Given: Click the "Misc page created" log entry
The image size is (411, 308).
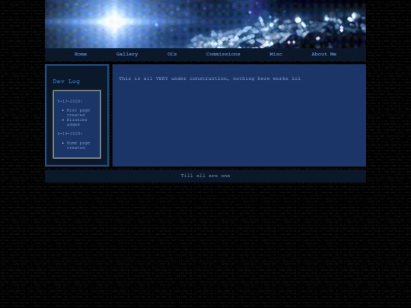Looking at the screenshot, I should [78, 113].
